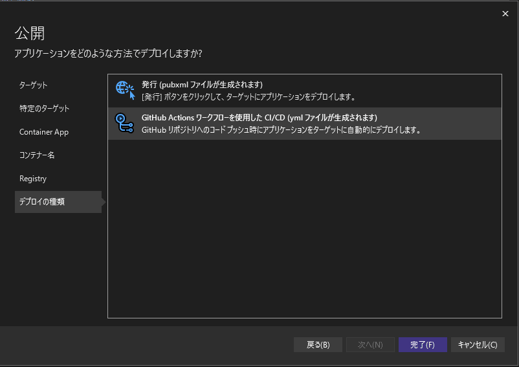The height and width of the screenshot is (367, 519).
Task: Click the GitHub リポジトリへのコード プッシュ時 description text
Action: [282, 130]
